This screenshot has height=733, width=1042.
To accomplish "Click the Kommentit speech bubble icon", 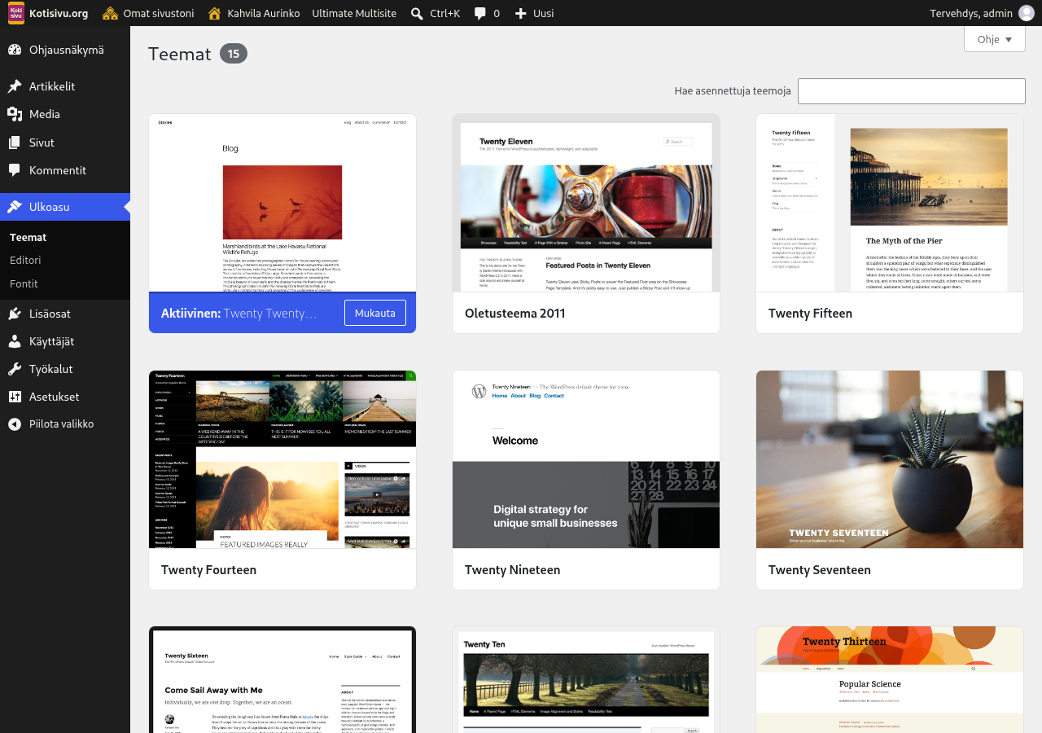I will click(15, 170).
